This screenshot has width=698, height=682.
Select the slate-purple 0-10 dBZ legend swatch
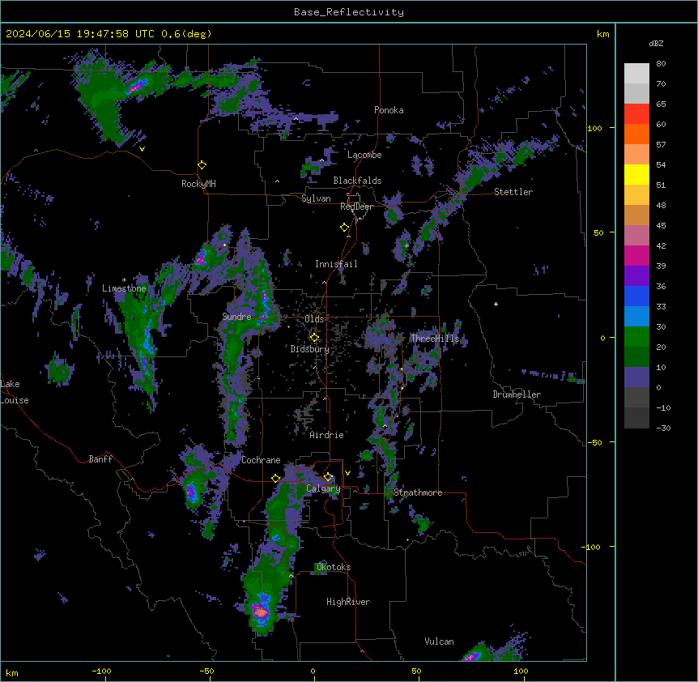coord(636,377)
